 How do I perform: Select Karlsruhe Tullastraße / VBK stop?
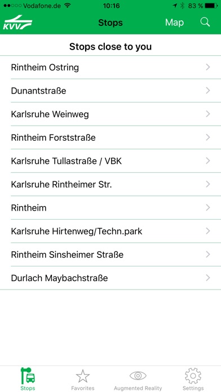click(x=111, y=161)
